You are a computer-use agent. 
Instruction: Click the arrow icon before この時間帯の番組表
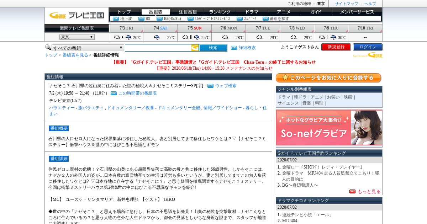pos(114,93)
